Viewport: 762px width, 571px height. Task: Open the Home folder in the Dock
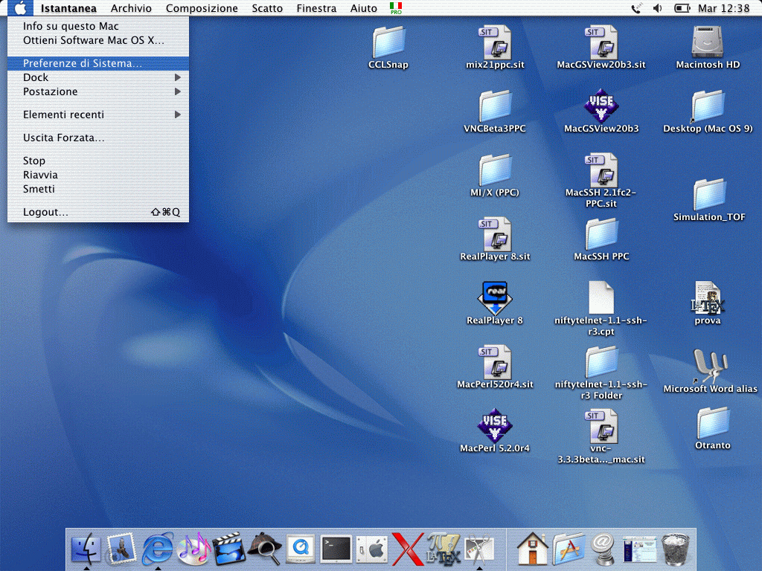point(533,549)
